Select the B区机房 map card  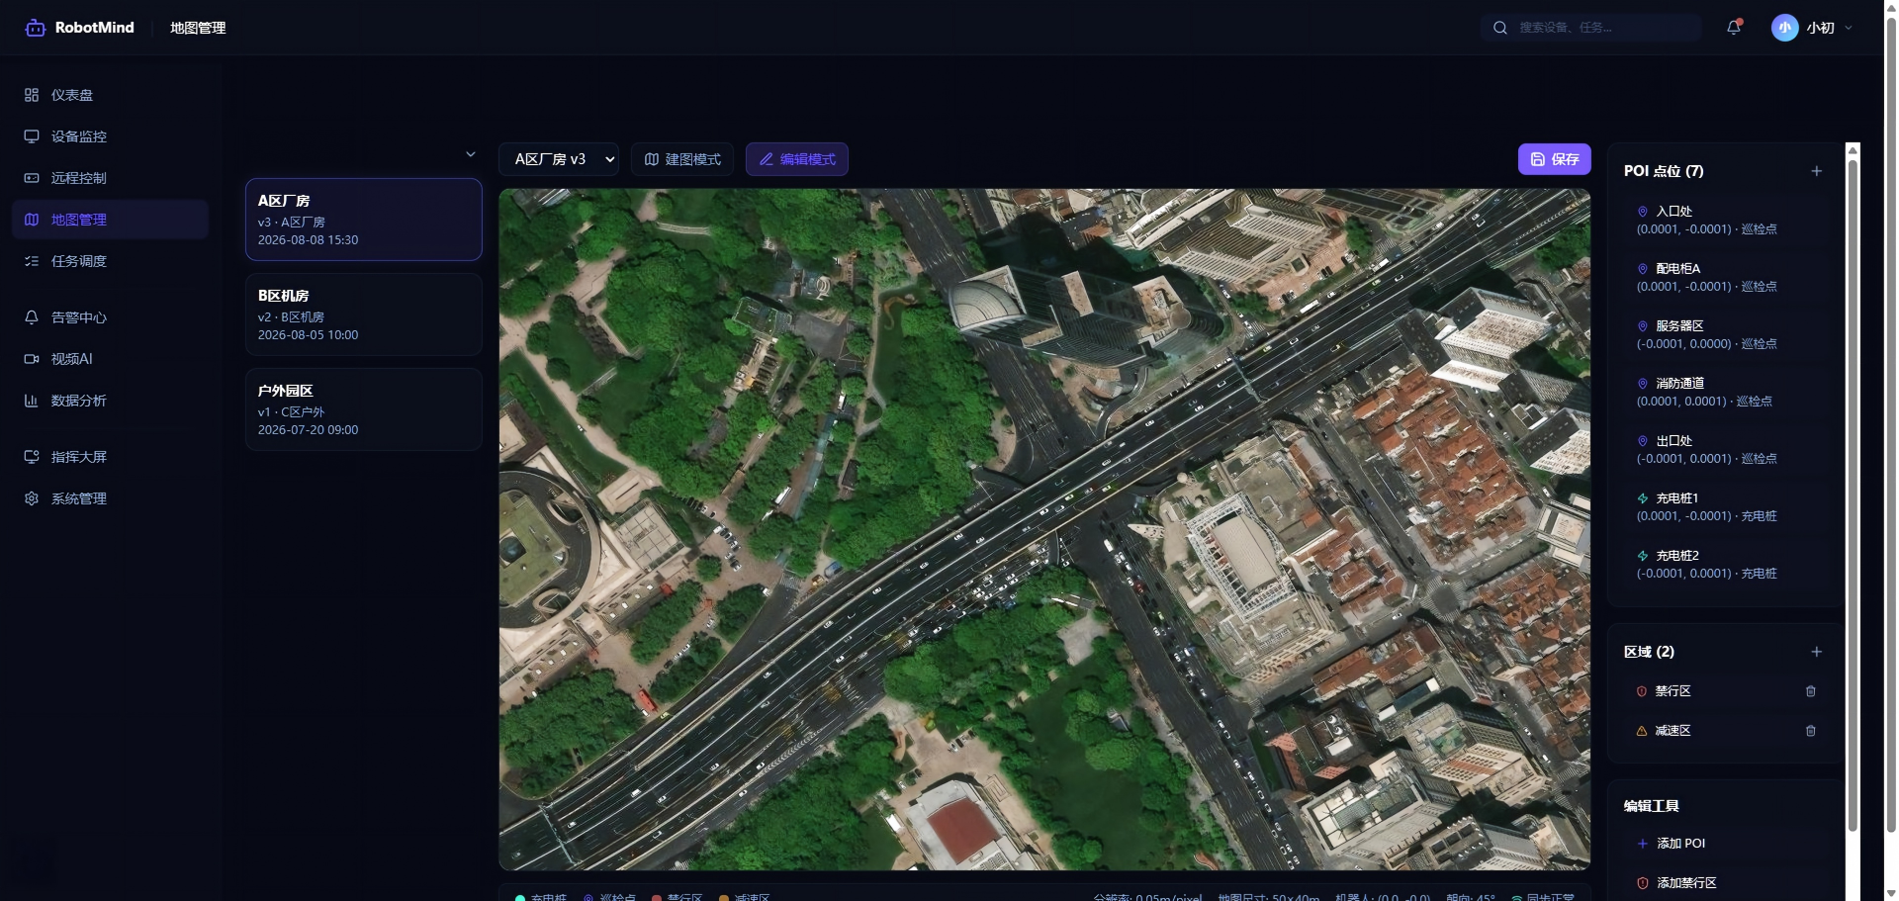point(364,315)
